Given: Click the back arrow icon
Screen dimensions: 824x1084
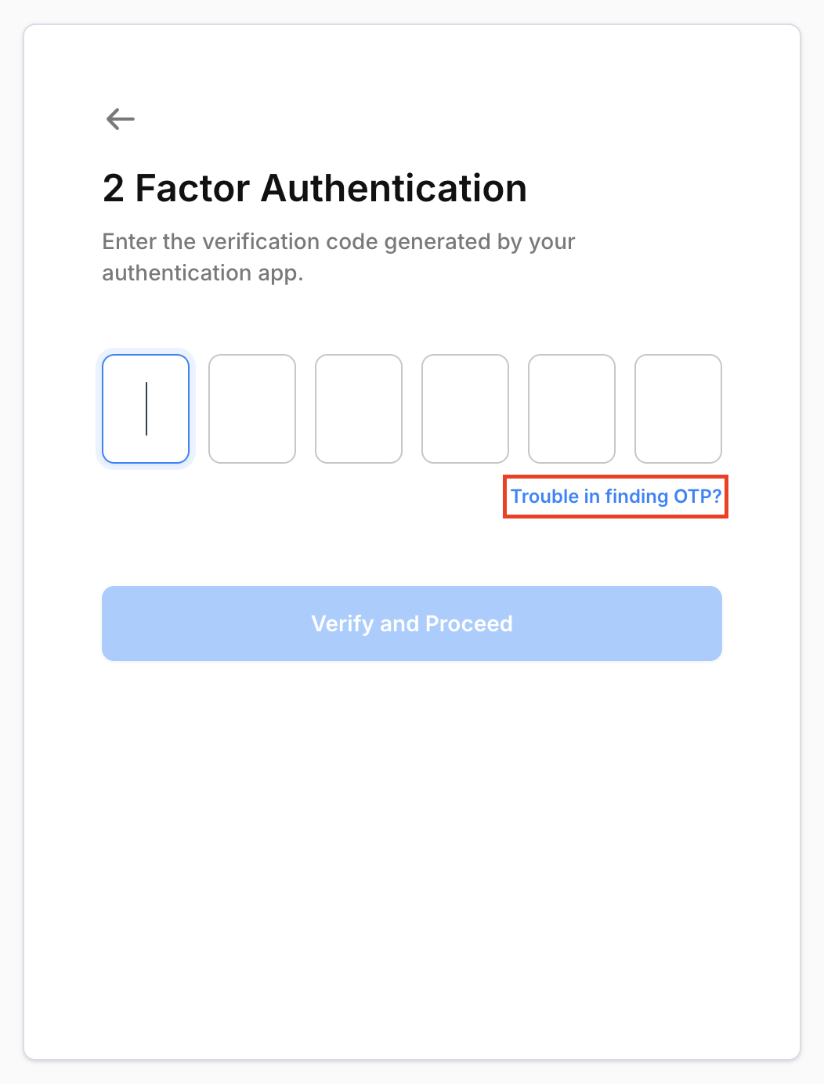Looking at the screenshot, I should coord(121,119).
